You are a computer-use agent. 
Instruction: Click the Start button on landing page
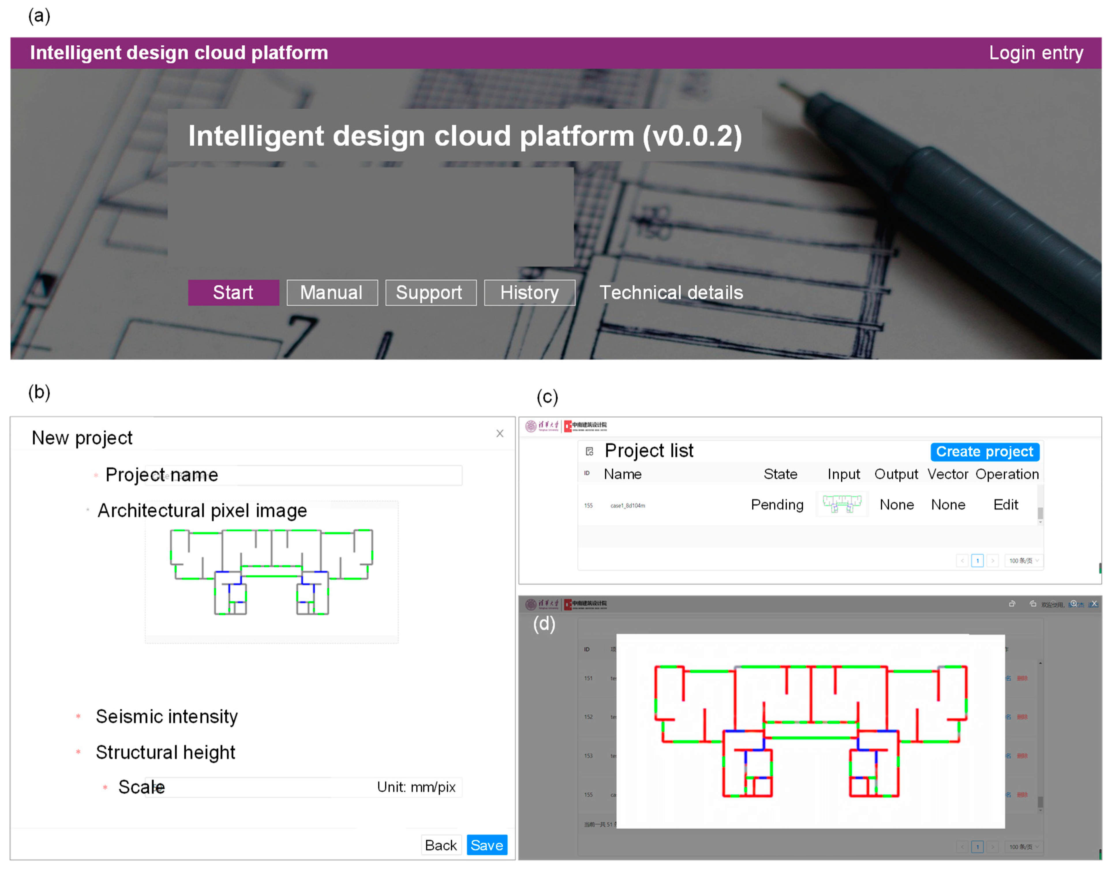233,293
